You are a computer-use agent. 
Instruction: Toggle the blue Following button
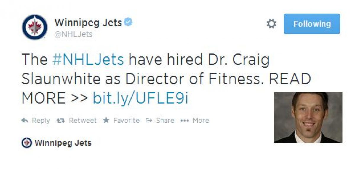coord(312,24)
